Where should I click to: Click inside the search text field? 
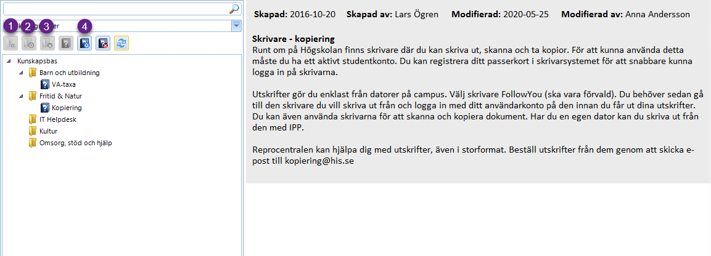coord(117,8)
